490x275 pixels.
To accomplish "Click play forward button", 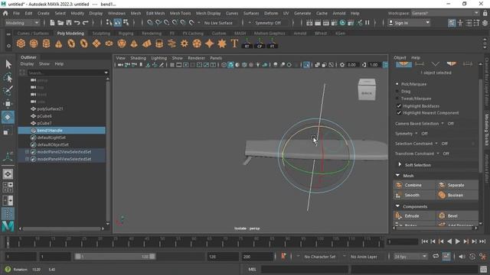I will point(458,241).
